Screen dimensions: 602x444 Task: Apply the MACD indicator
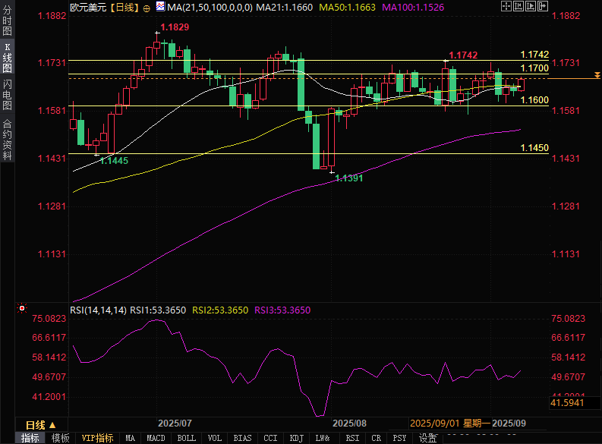click(156, 438)
